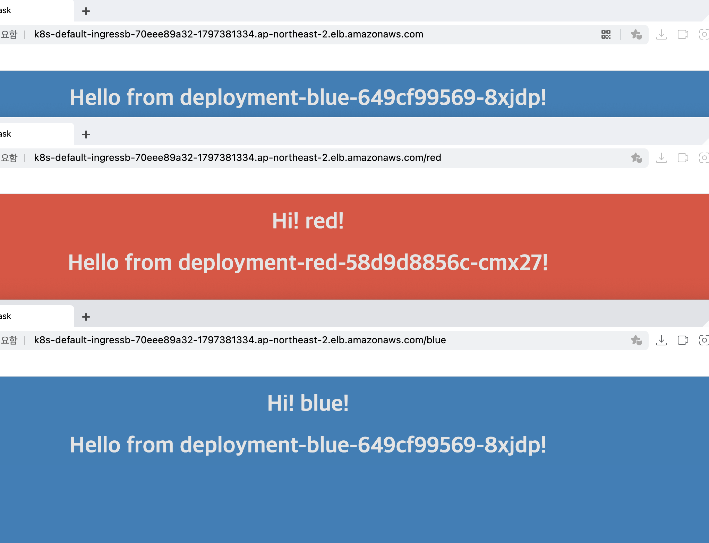The height and width of the screenshot is (543, 709).
Task: Open new tab in top browser window
Action: (x=86, y=11)
